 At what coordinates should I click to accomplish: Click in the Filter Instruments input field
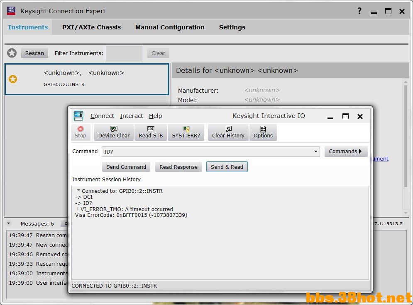(124, 53)
